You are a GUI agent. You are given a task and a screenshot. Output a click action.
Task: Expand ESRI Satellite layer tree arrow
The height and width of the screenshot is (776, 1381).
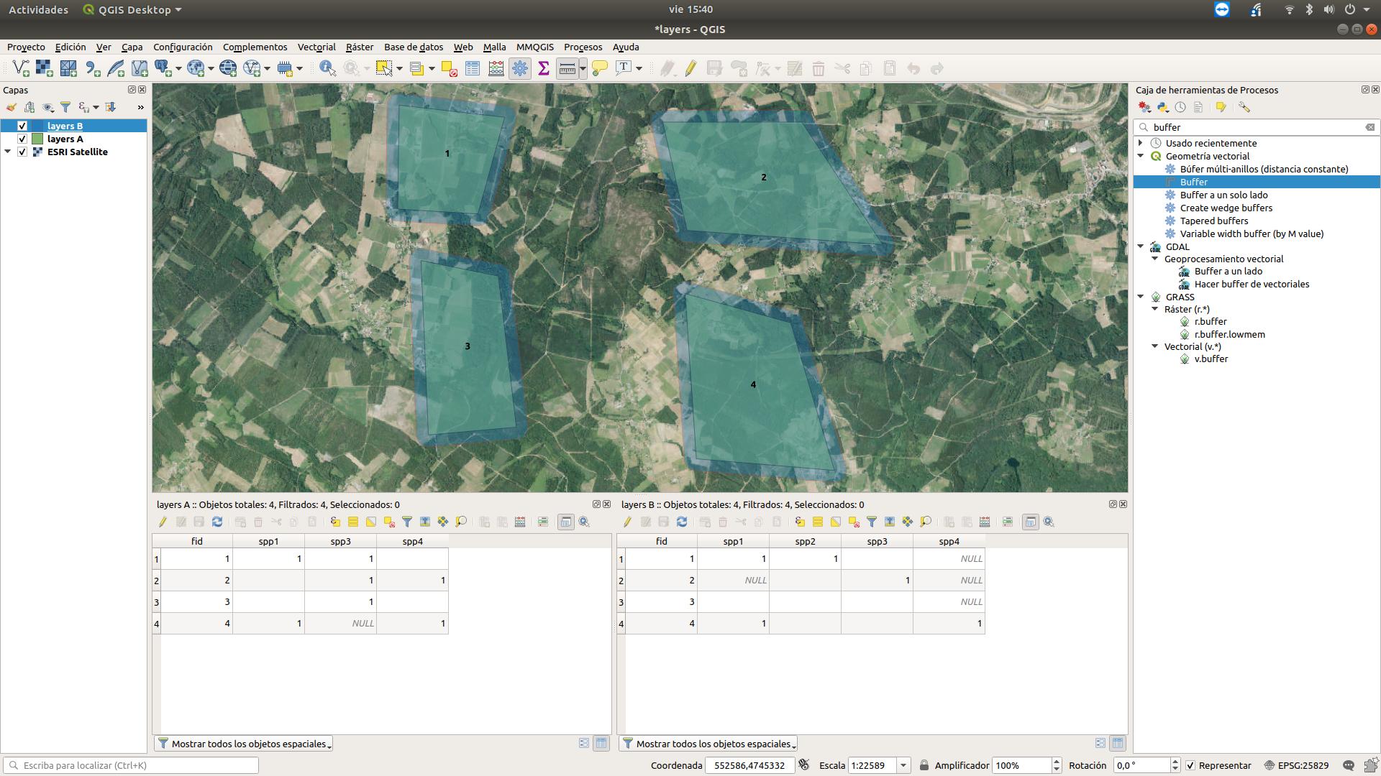click(x=8, y=152)
